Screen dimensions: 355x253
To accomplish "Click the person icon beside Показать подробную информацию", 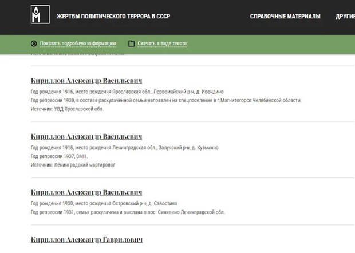I will coord(34,44).
